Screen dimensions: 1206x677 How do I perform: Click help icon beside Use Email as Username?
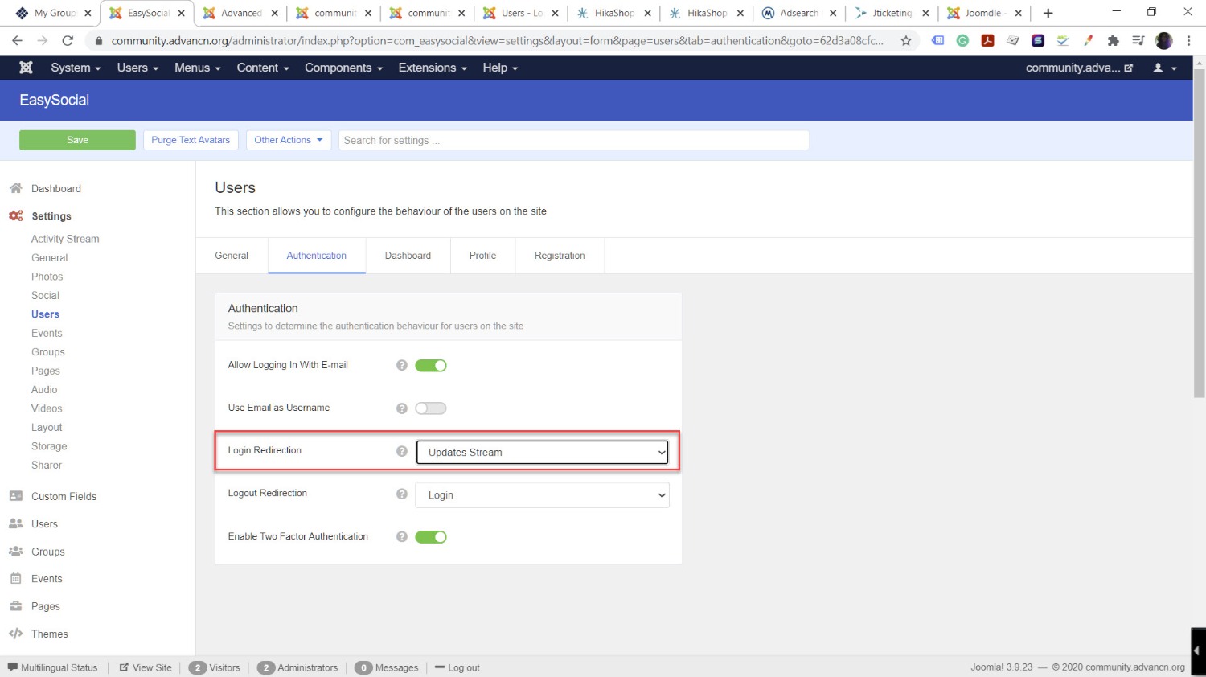(x=402, y=408)
